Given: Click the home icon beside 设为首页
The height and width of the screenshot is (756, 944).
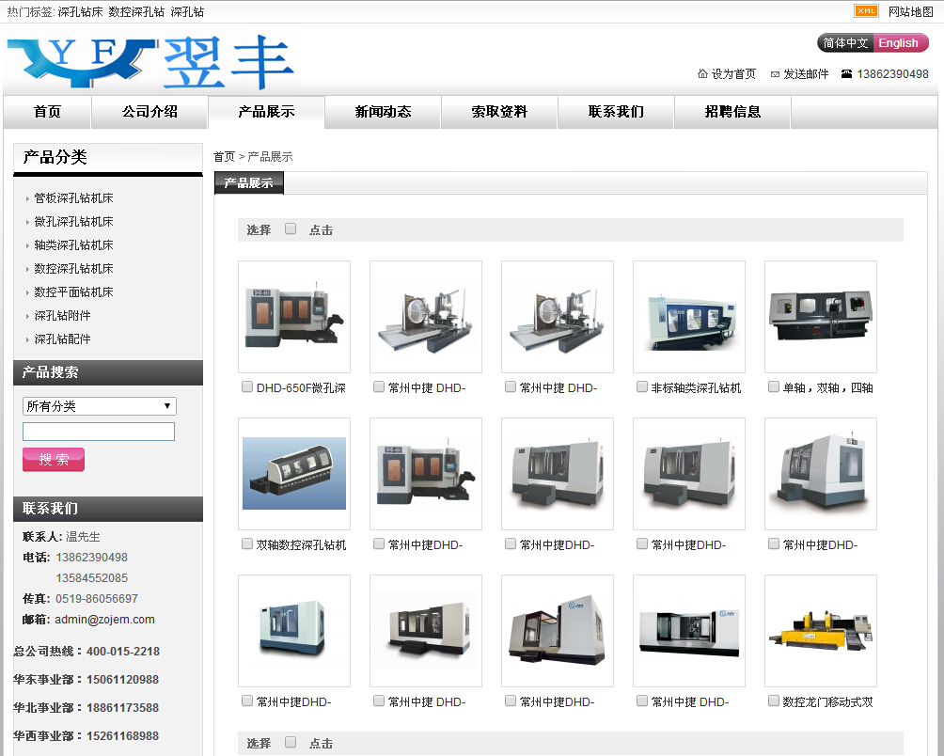Looking at the screenshot, I should point(702,73).
